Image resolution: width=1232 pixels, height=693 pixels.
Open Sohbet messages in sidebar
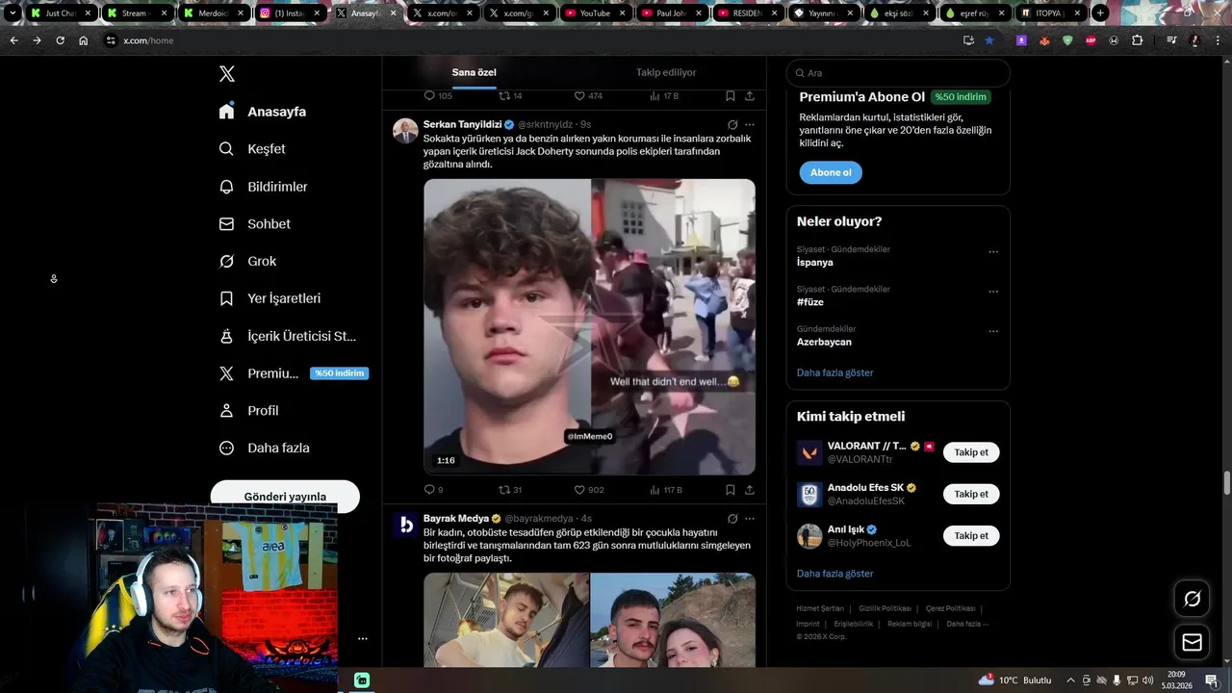tap(255, 224)
